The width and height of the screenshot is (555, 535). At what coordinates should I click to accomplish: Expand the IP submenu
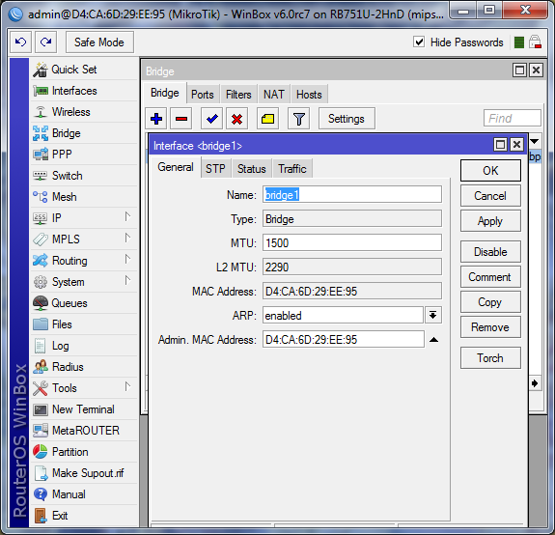[x=84, y=218]
